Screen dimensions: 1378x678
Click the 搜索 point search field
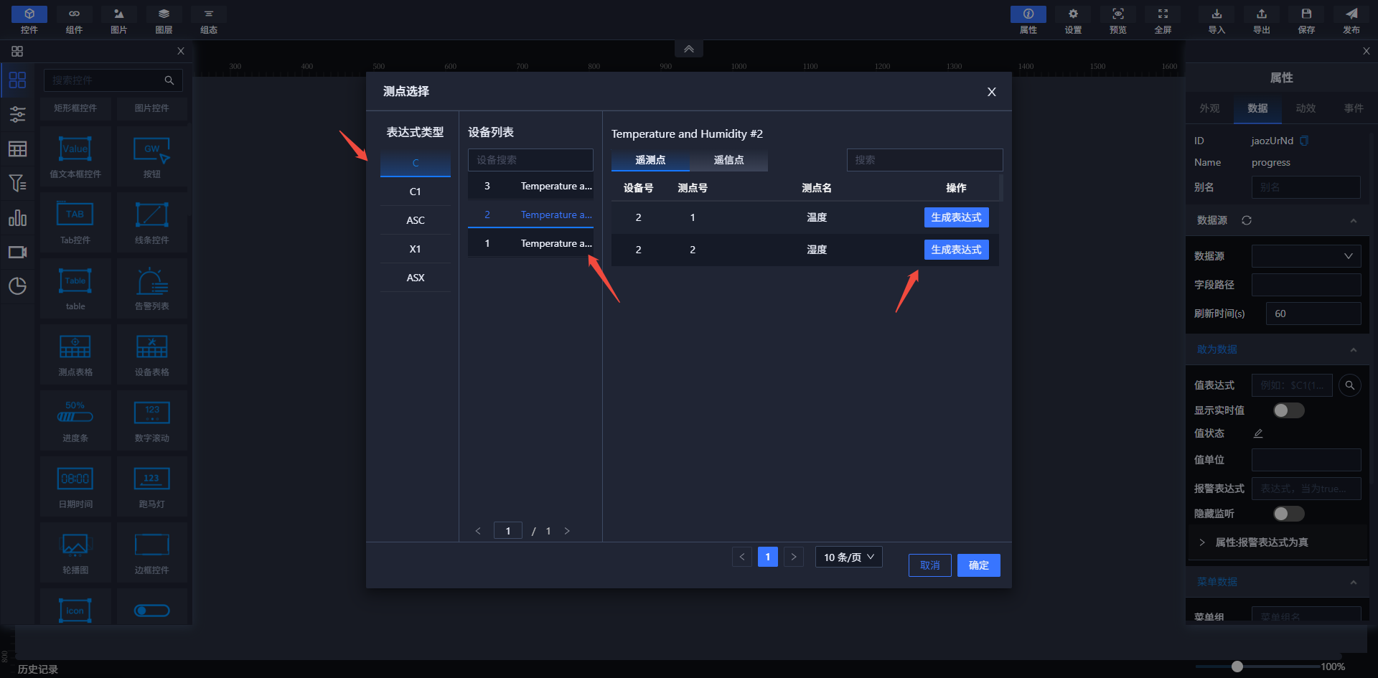coord(924,160)
